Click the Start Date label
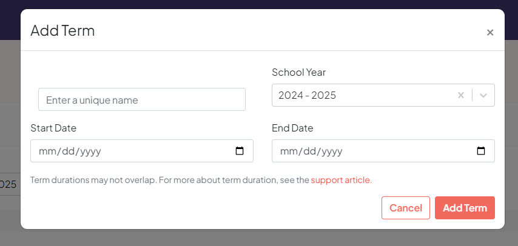 pos(53,128)
